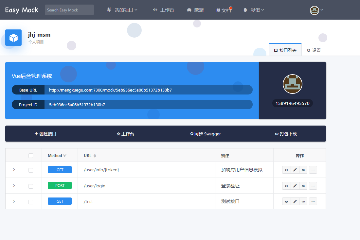Image resolution: width=360 pixels, height=240 pixels.
Task: Click the GET tag in /test row
Action: click(x=60, y=201)
